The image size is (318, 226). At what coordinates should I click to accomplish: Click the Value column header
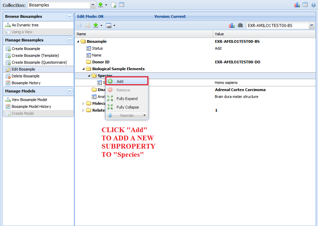[219, 34]
